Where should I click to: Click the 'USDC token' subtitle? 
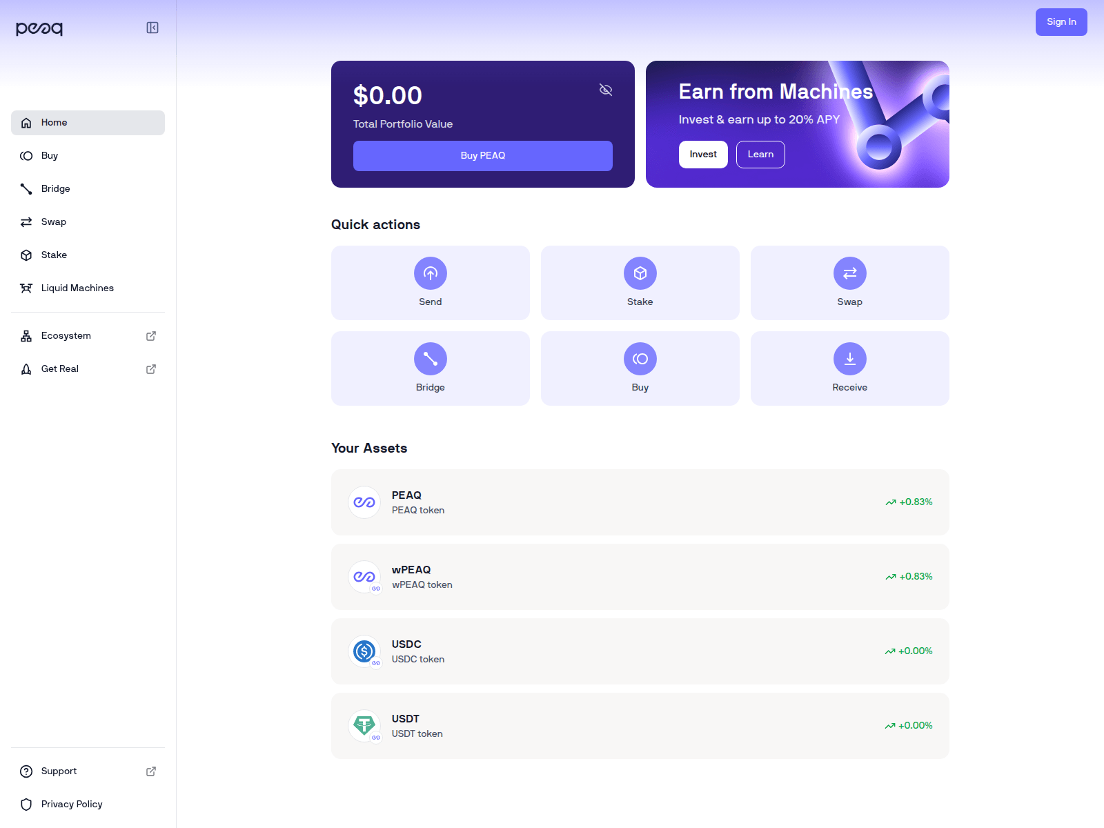click(418, 660)
